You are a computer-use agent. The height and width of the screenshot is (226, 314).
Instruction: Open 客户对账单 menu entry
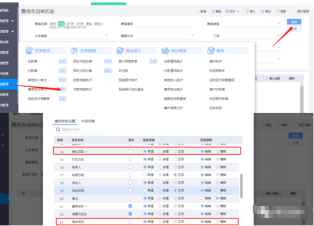tap(217, 89)
